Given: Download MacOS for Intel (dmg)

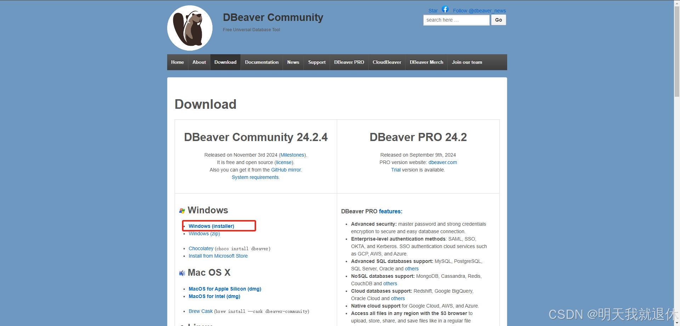Looking at the screenshot, I should [x=214, y=296].
